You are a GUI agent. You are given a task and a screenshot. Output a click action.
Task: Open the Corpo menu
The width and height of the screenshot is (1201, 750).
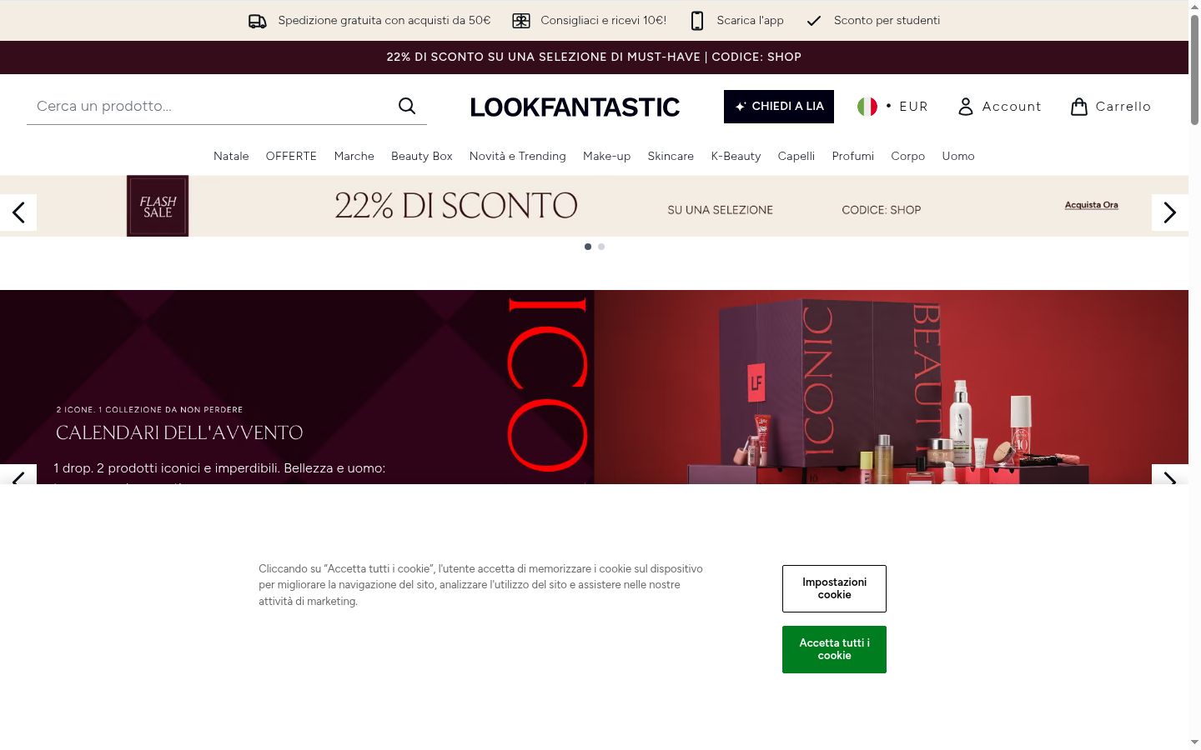[x=908, y=156]
